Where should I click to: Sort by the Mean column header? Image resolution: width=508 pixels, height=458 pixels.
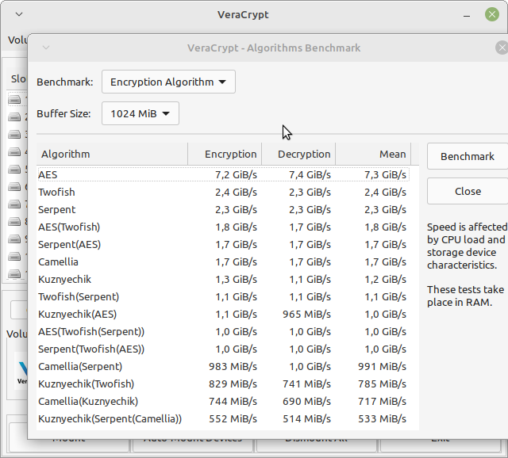click(373, 155)
